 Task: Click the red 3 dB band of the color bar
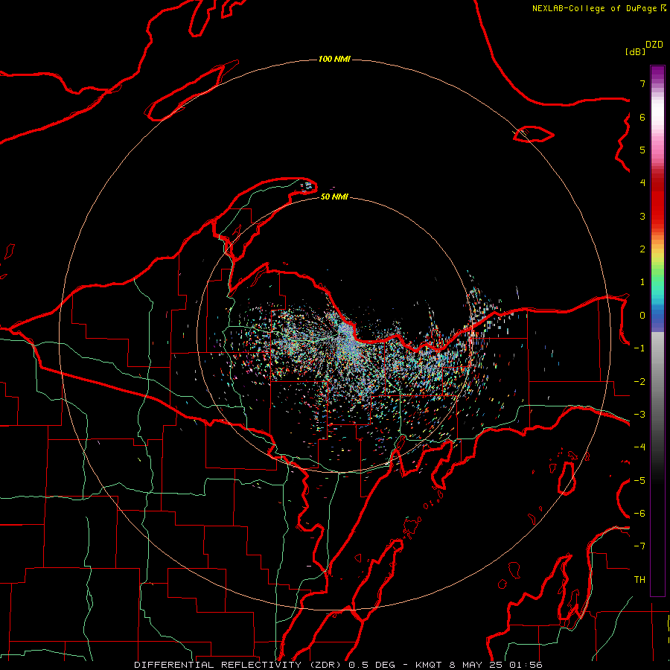[x=657, y=216]
